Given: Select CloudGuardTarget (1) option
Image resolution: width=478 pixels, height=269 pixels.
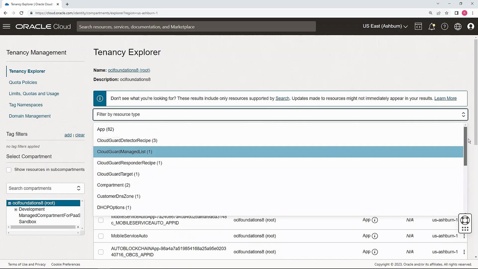Looking at the screenshot, I should coord(278,174).
